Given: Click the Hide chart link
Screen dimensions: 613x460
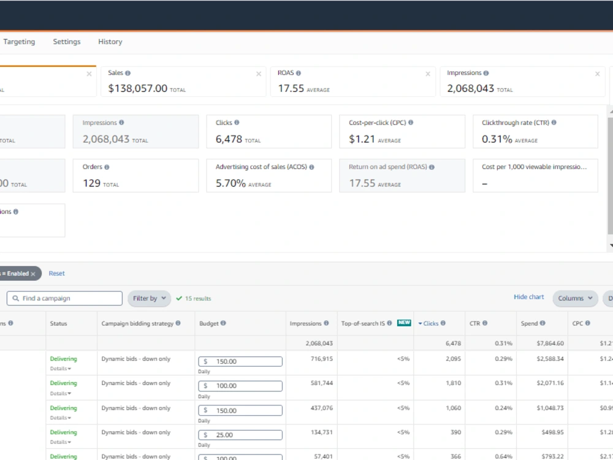Looking at the screenshot, I should coord(528,297).
